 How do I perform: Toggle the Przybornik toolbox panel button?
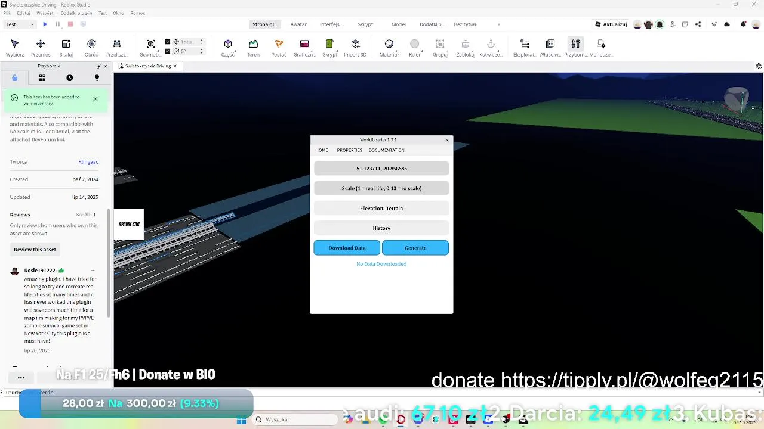[575, 48]
